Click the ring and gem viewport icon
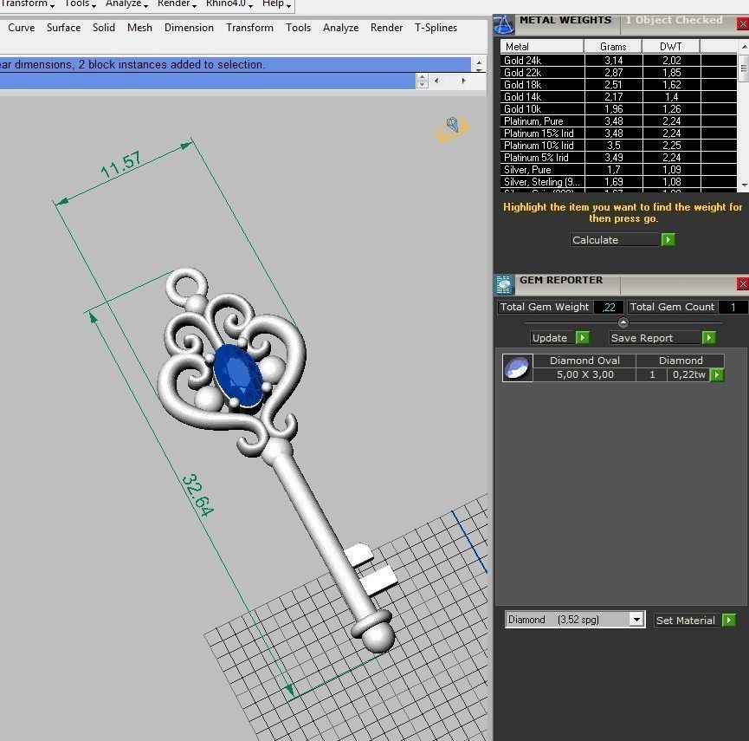The height and width of the screenshot is (741, 749). coord(451,129)
